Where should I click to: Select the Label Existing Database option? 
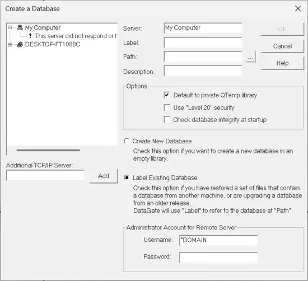(127, 177)
